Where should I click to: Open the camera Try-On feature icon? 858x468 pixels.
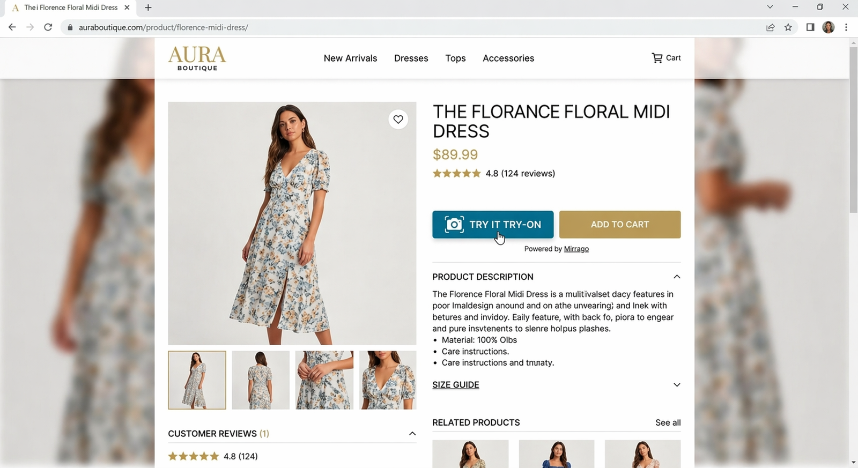coord(454,225)
